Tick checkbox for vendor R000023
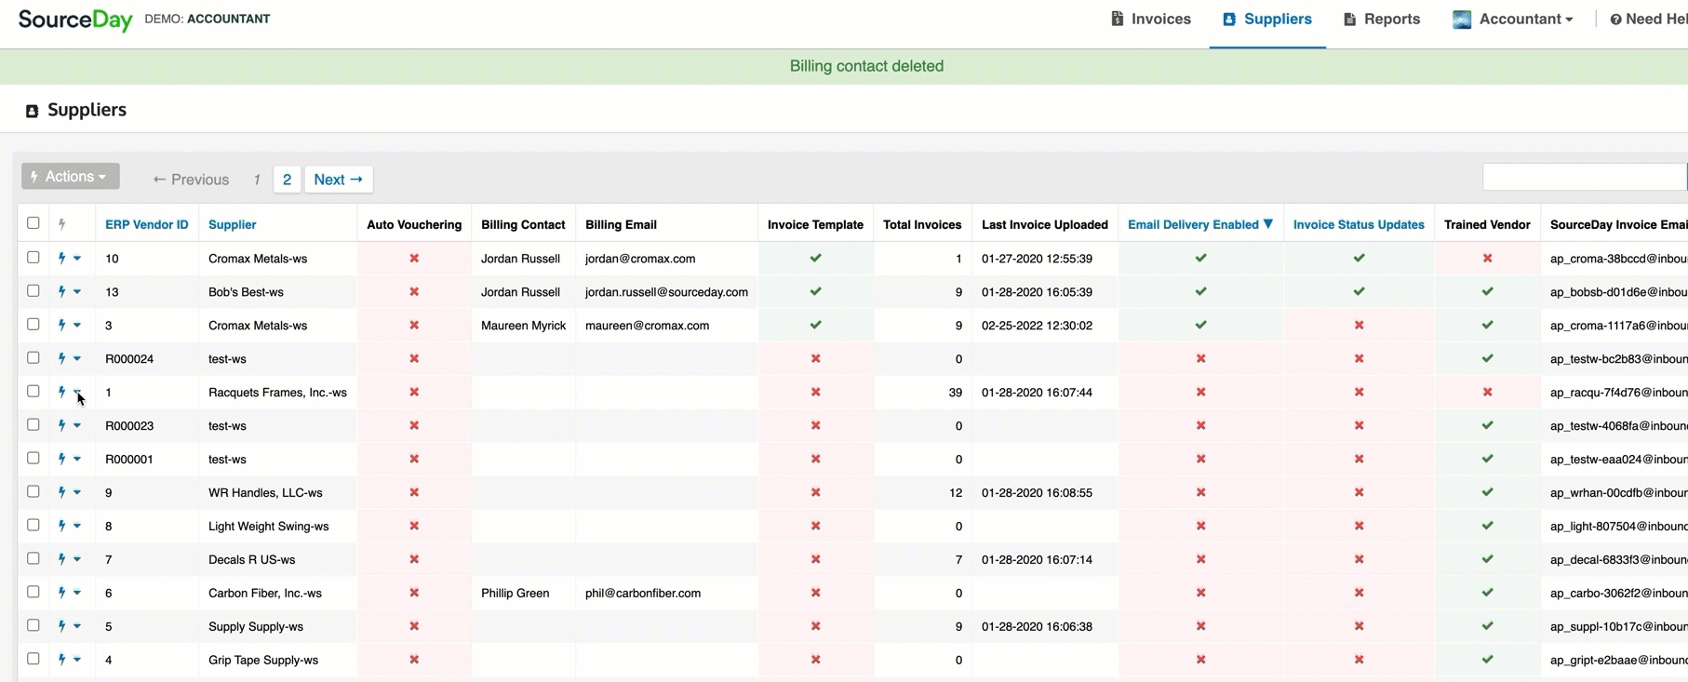1688x682 pixels. point(33,425)
